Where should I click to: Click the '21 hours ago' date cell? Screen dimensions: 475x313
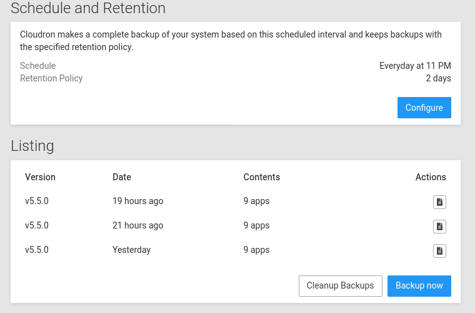(138, 225)
